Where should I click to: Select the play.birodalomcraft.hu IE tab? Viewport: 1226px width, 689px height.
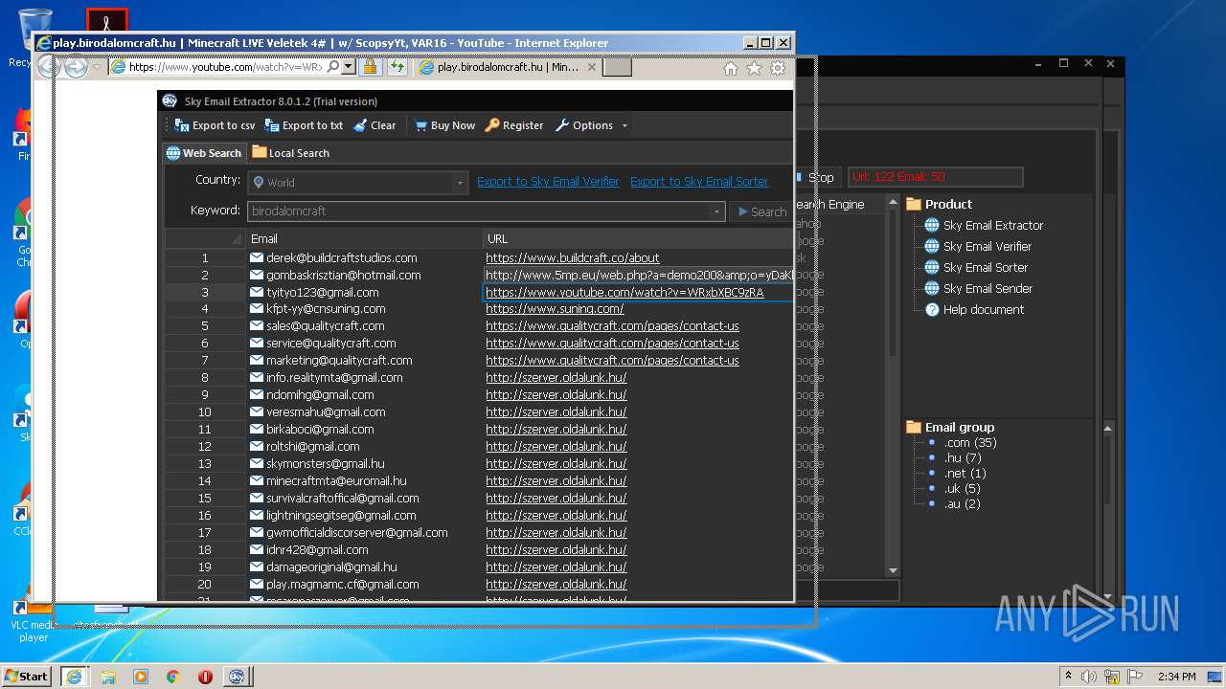tap(508, 67)
